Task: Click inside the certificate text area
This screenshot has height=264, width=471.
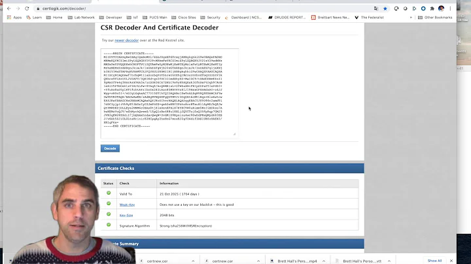Action: tap(169, 93)
